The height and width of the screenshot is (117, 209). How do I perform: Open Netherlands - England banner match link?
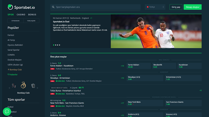pyautogui.click(x=80, y=18)
